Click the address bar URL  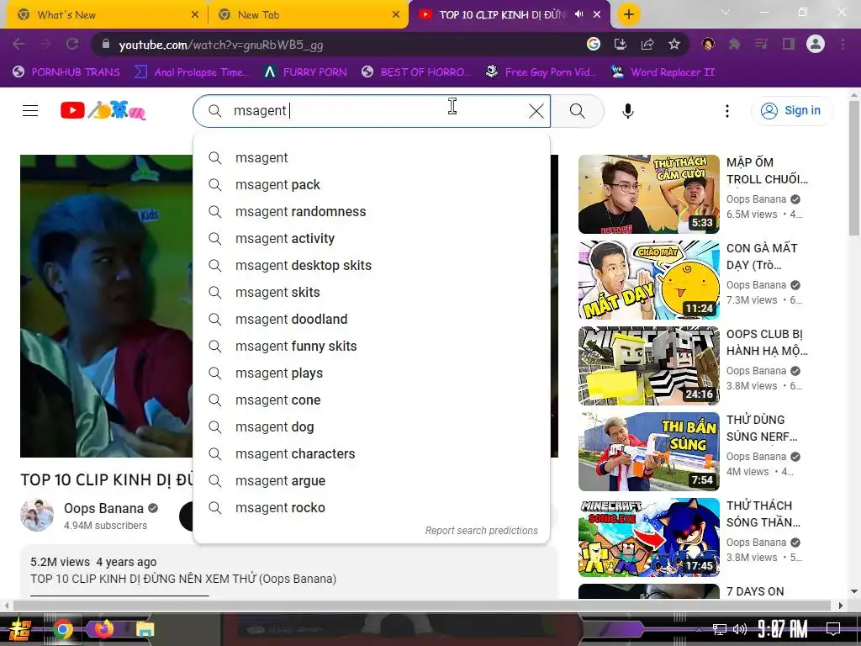coord(221,45)
